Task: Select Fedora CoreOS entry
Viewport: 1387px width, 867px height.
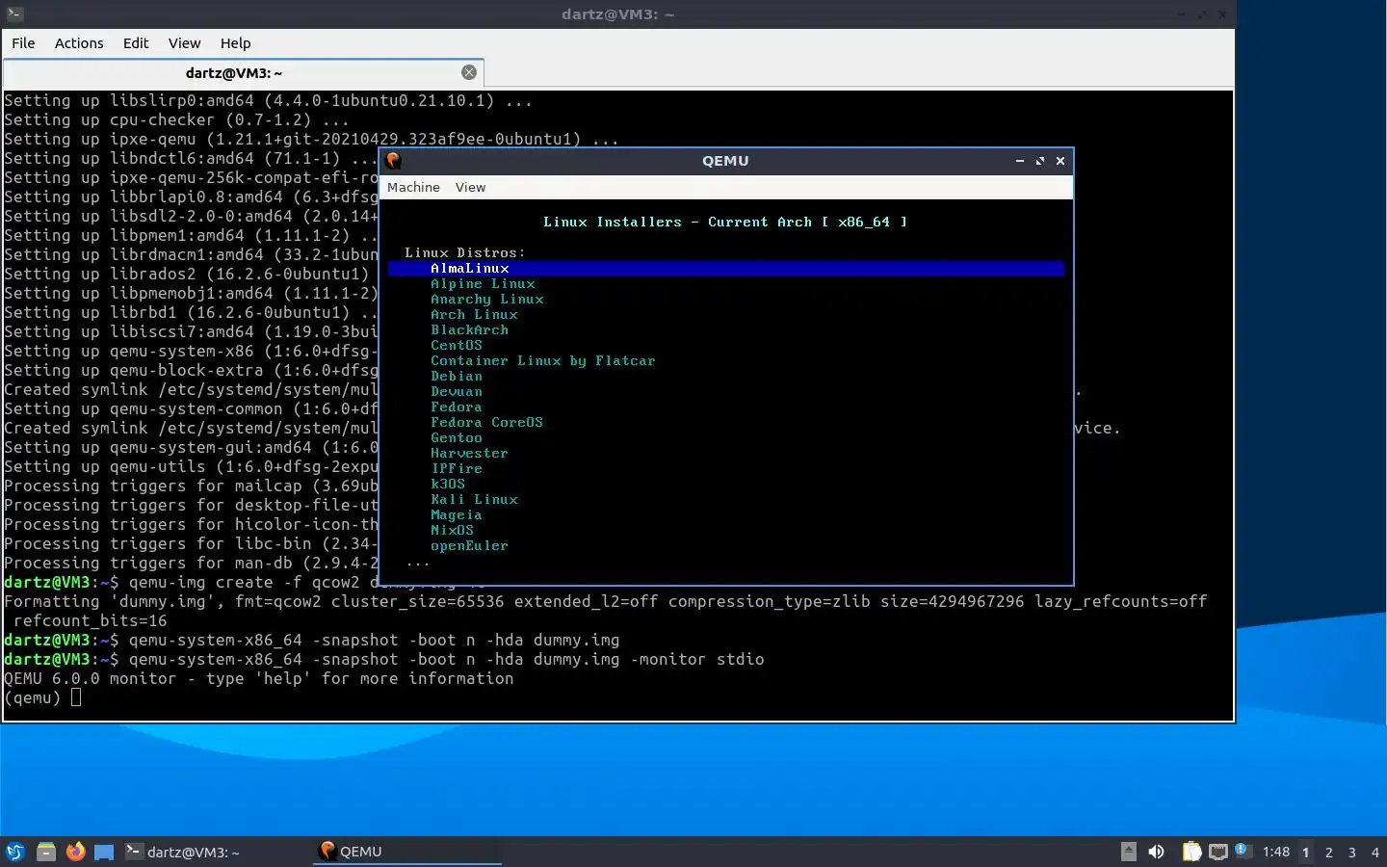Action: 486,423
